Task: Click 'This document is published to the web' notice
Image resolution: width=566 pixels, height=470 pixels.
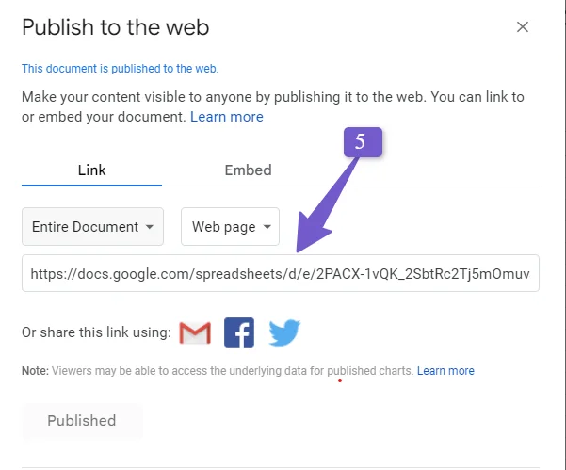Action: coord(121,69)
